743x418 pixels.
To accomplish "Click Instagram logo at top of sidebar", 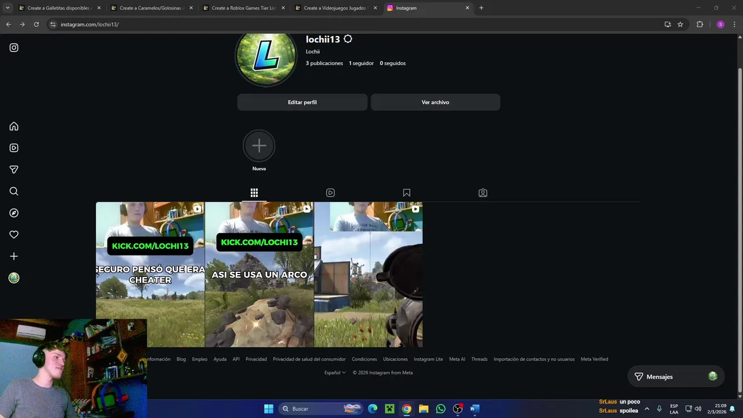I will pyautogui.click(x=14, y=48).
